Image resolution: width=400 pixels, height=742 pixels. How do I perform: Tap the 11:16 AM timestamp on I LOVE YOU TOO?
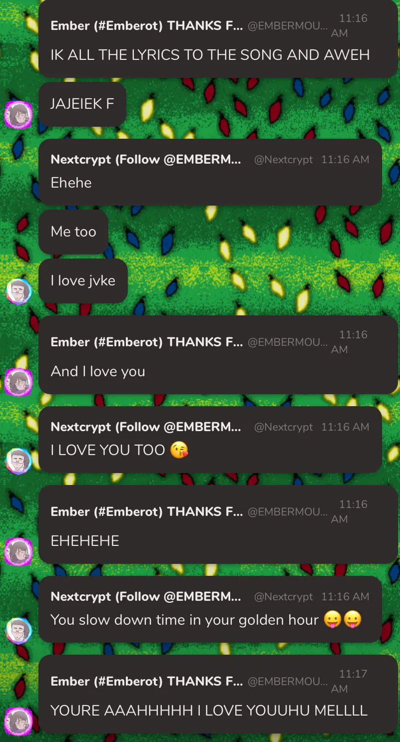(345, 427)
